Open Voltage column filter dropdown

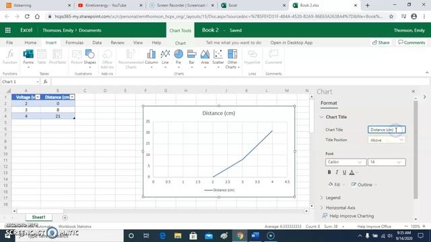(x=38, y=97)
